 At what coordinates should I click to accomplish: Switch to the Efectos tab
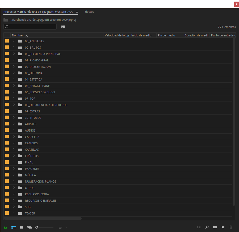[89, 12]
